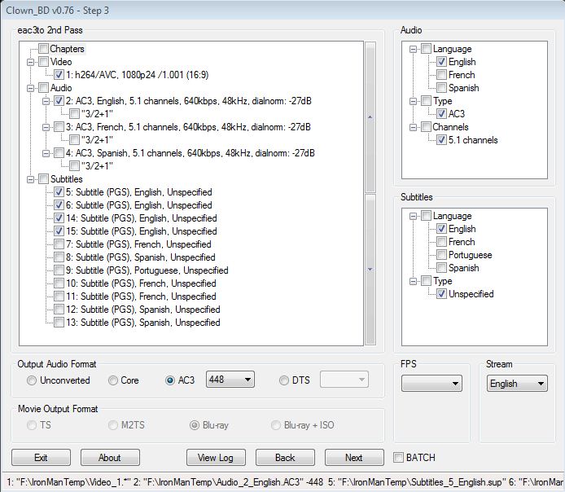Click the scroll down arrow of track list
The height and width of the screenshot is (492, 565).
click(370, 270)
